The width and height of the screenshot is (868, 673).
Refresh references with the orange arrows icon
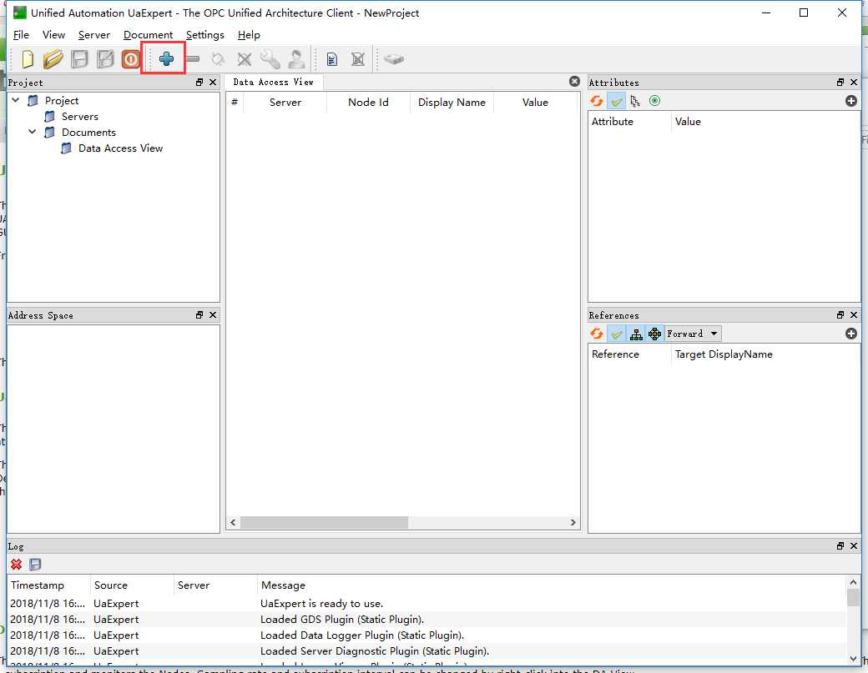pos(597,334)
